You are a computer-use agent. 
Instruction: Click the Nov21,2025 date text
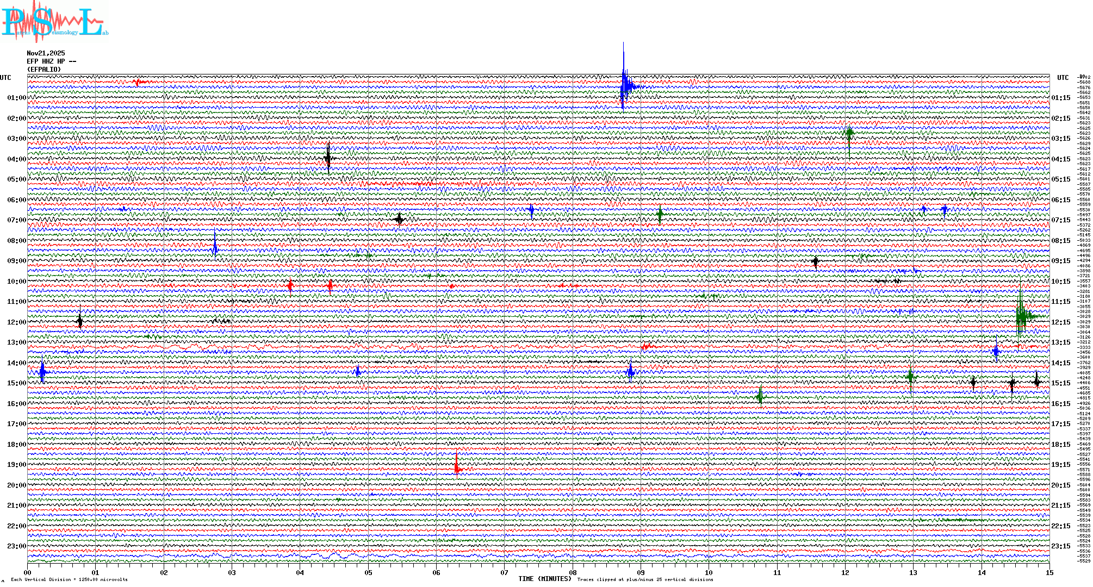(x=46, y=53)
